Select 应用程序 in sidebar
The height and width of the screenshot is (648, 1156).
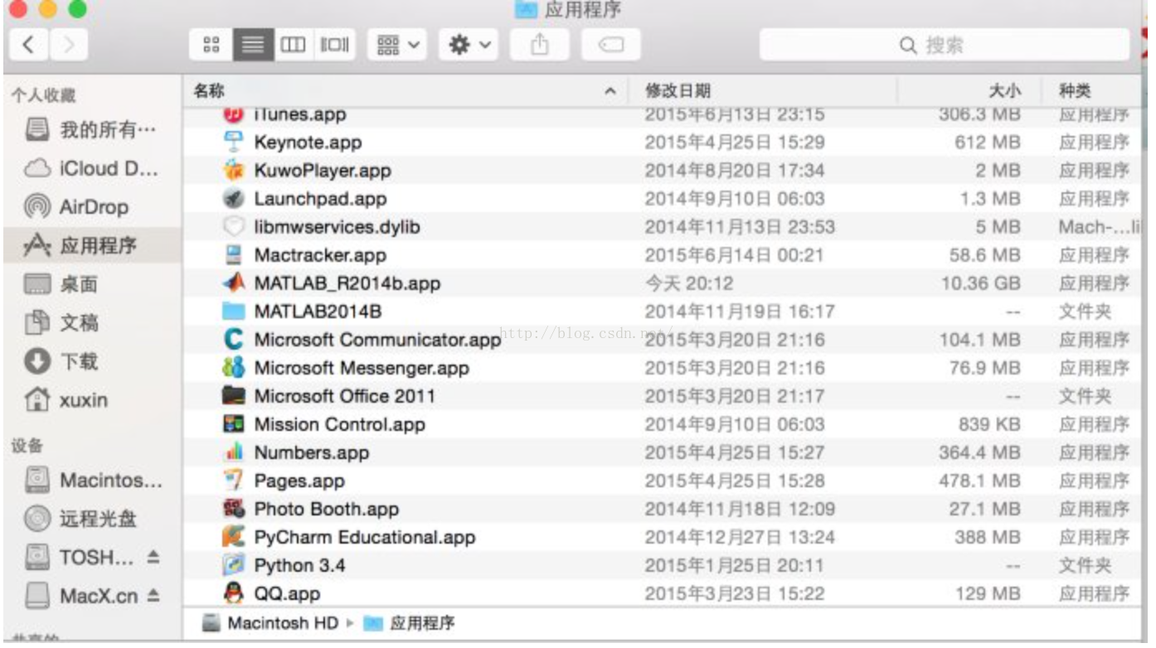(x=91, y=245)
